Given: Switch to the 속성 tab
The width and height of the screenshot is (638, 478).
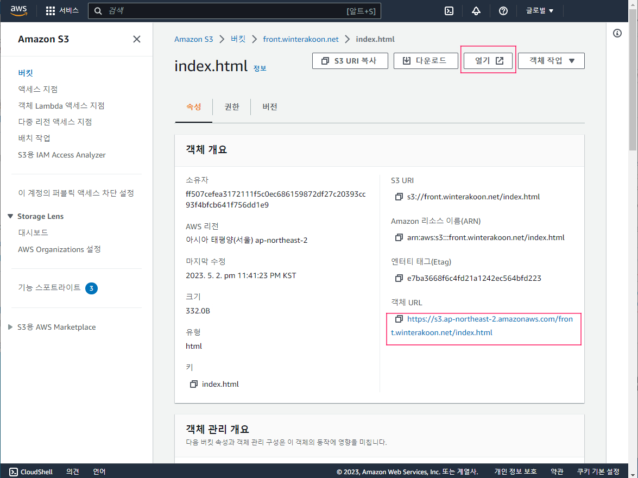Looking at the screenshot, I should pos(194,106).
